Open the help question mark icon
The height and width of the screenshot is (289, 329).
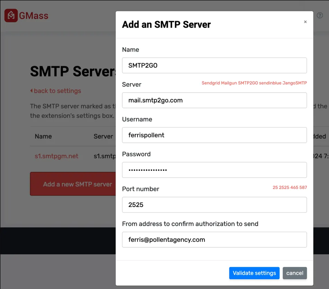[320, 15]
